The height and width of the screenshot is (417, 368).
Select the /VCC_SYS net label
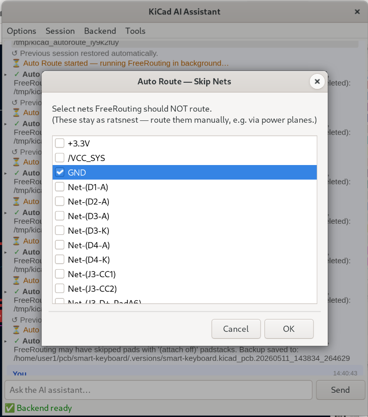(87, 158)
